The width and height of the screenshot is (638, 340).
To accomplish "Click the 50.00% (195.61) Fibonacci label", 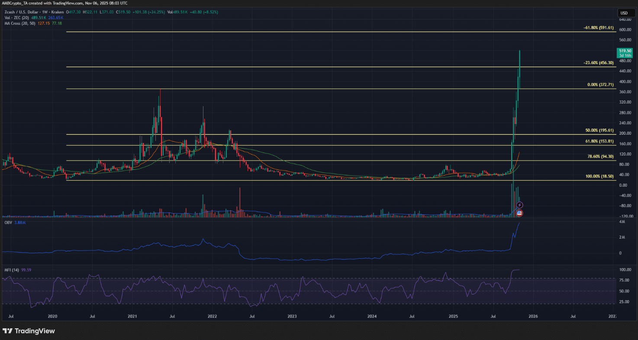I will [x=599, y=130].
